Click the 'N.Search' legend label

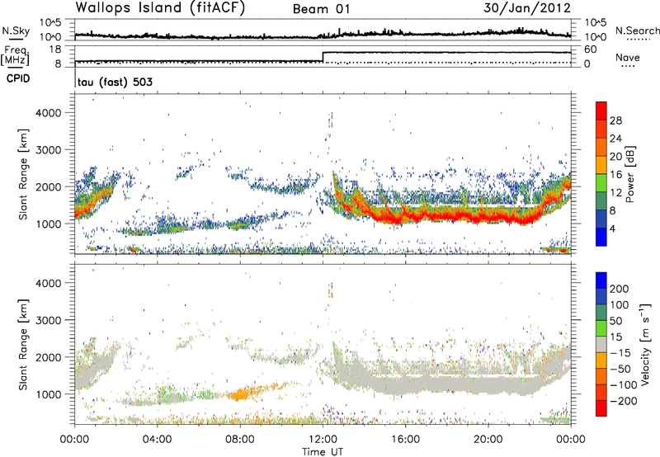click(637, 31)
